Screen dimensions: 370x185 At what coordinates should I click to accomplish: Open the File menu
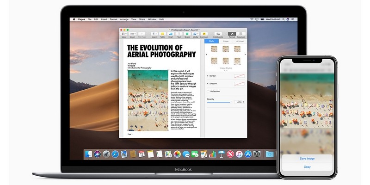(x=89, y=19)
